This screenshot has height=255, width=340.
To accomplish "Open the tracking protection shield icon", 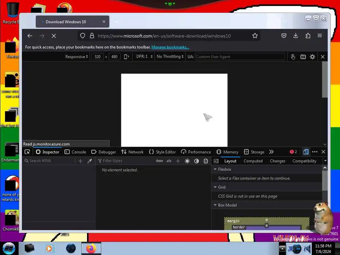I will coord(83,36).
